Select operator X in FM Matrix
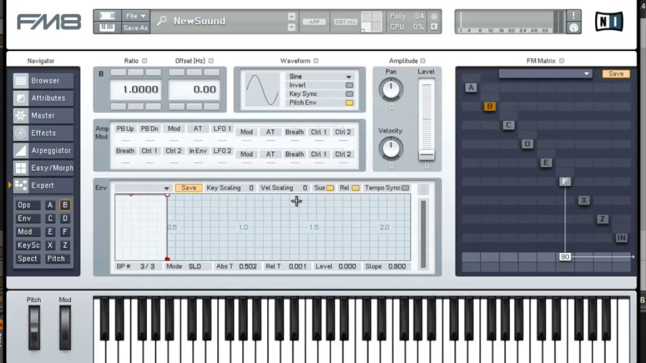The width and height of the screenshot is (646, 363). 584,201
